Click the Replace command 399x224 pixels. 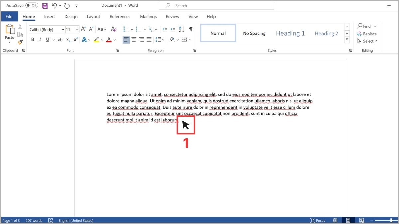(x=369, y=34)
